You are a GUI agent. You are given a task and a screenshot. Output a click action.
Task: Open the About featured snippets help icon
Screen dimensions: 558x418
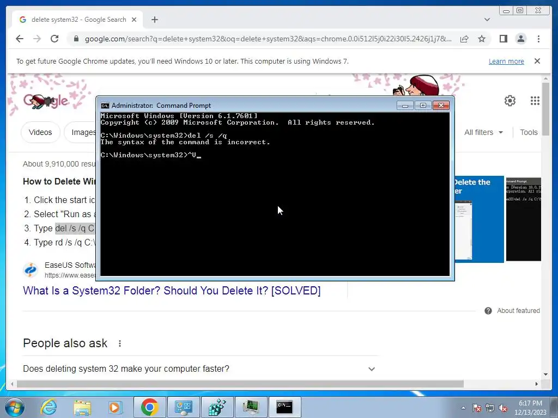point(488,311)
